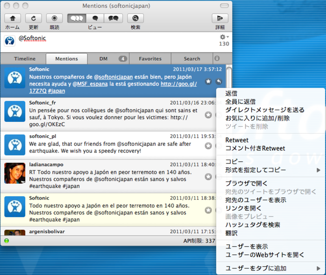Click the window toolbar toggle pill button
This screenshot has width=326, height=275.
tap(224, 6)
